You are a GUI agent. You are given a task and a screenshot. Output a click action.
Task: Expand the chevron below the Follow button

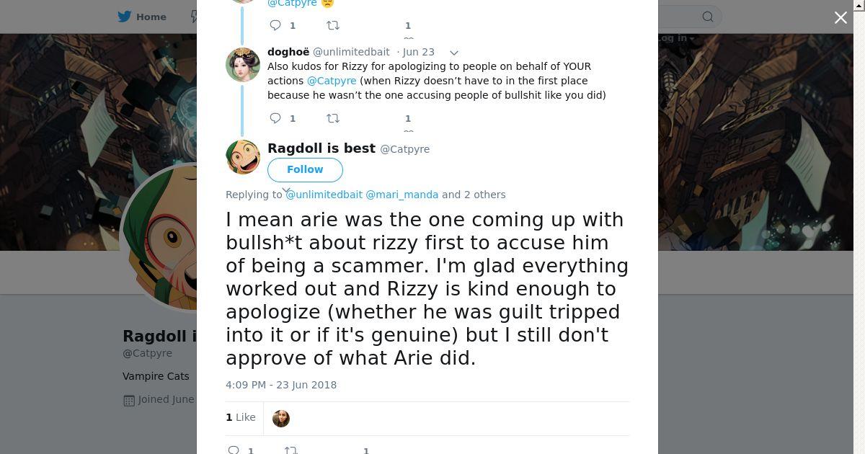[x=286, y=190]
